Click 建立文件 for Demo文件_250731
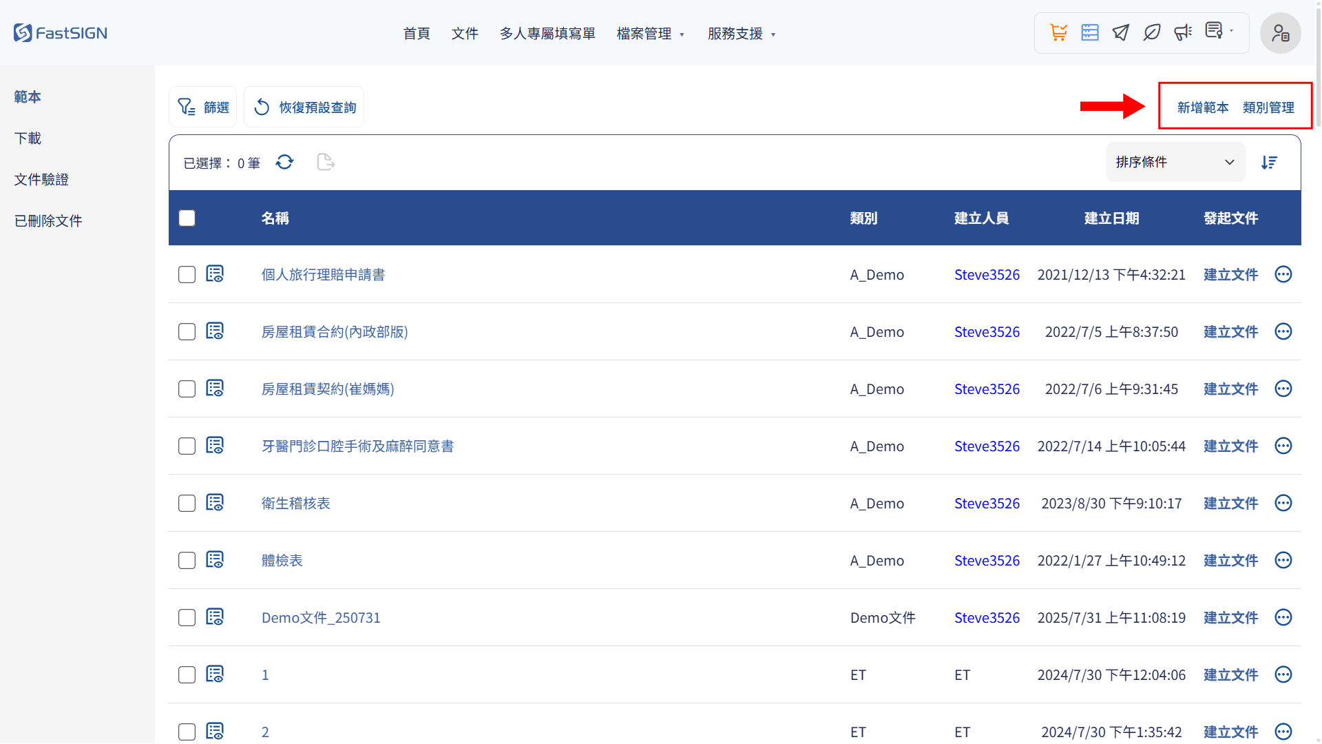This screenshot has height=744, width=1322. pos(1230,617)
